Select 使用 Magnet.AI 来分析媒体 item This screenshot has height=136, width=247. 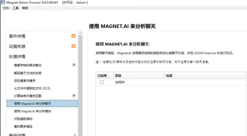pyautogui.click(x=32, y=111)
